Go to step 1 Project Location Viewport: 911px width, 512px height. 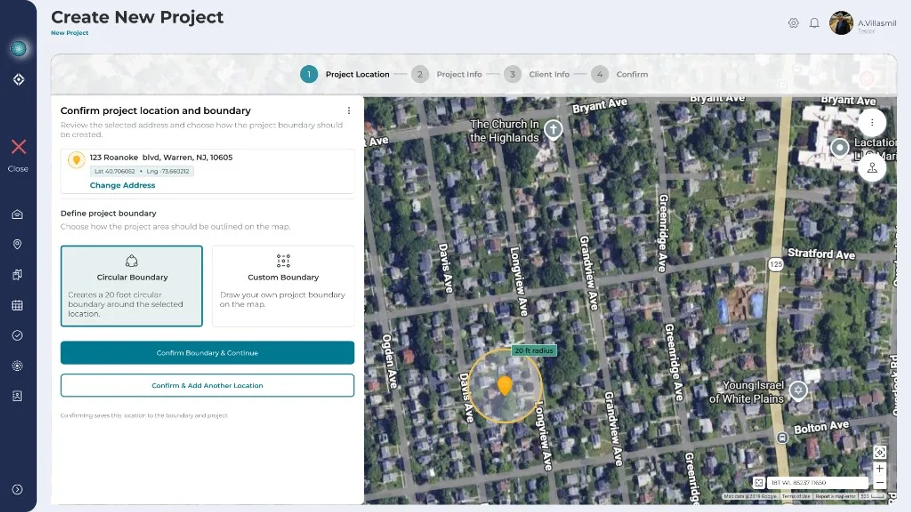[345, 74]
